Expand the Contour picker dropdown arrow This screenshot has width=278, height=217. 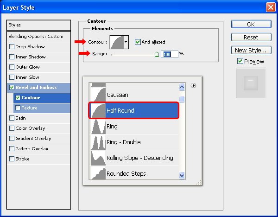126,42
